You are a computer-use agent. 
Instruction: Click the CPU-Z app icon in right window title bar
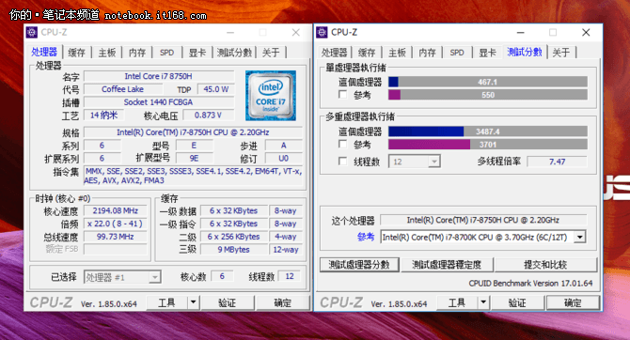click(x=322, y=32)
